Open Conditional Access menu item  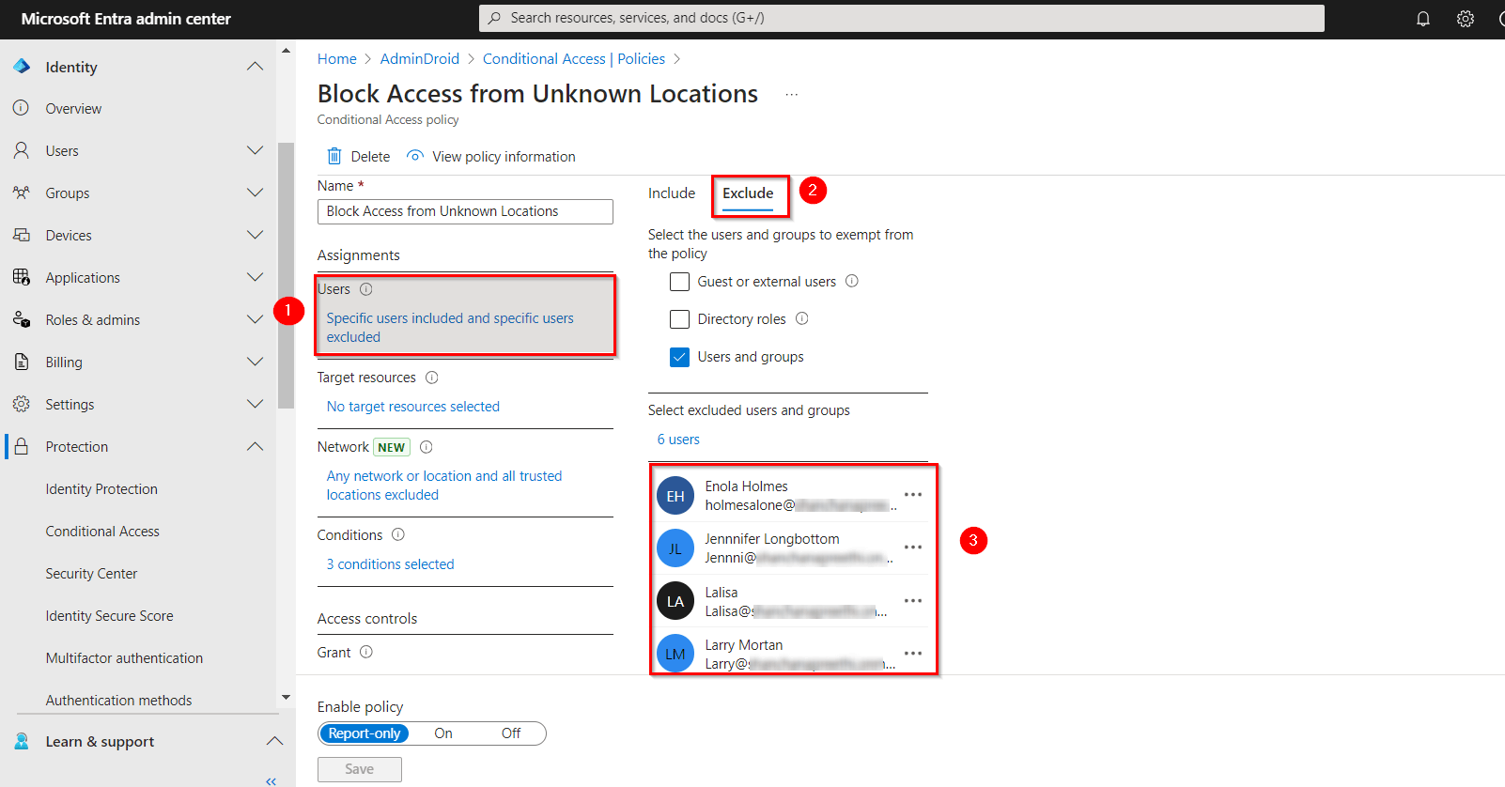click(x=102, y=531)
